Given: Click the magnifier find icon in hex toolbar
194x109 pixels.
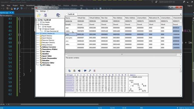Looking at the screenshot, I should pyautogui.click(x=90, y=71).
